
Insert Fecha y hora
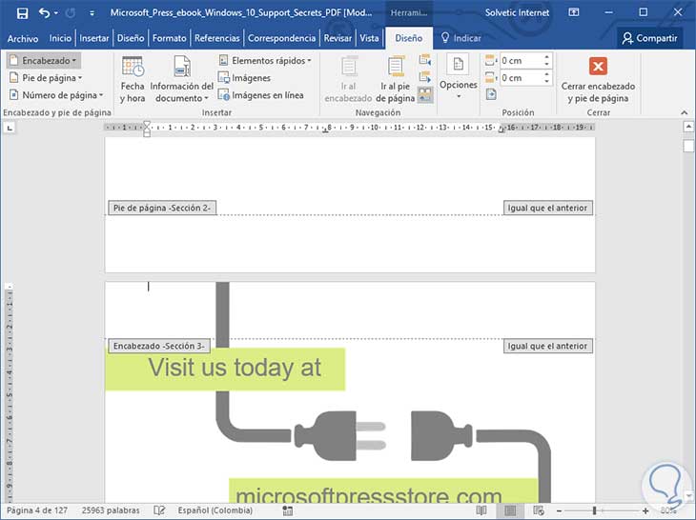tap(133, 79)
